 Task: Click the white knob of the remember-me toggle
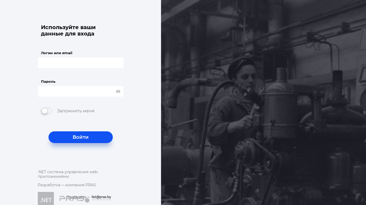click(x=44, y=111)
